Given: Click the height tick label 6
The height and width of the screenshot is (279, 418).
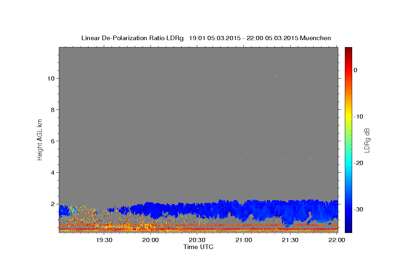Looking at the screenshot, I should (53, 141).
